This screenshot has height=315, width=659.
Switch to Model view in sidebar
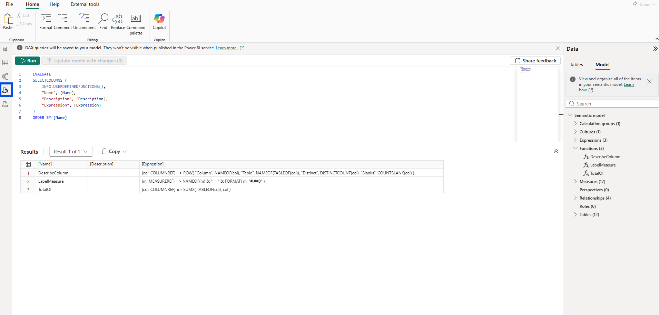coord(5,77)
